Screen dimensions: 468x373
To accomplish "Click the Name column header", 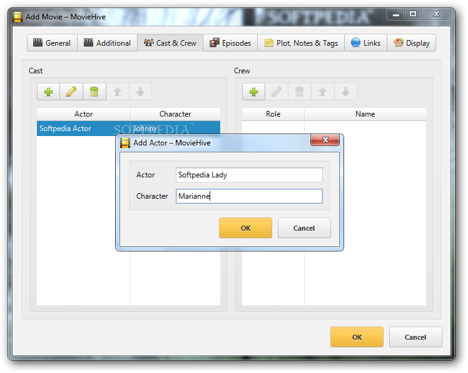I will 365,114.
